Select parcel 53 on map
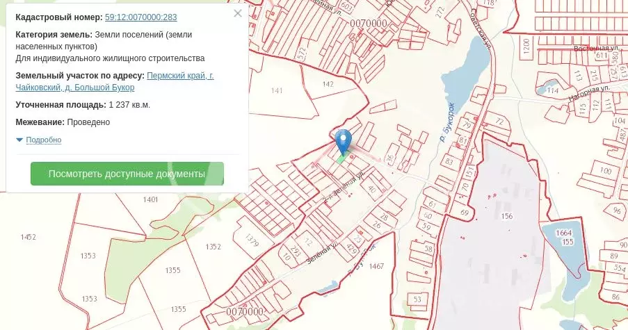628x330 pixels. pyautogui.click(x=417, y=299)
